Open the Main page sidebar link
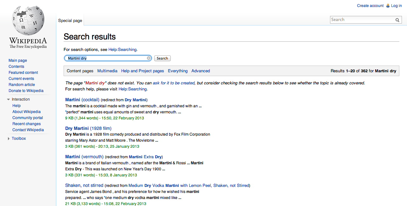 point(18,60)
